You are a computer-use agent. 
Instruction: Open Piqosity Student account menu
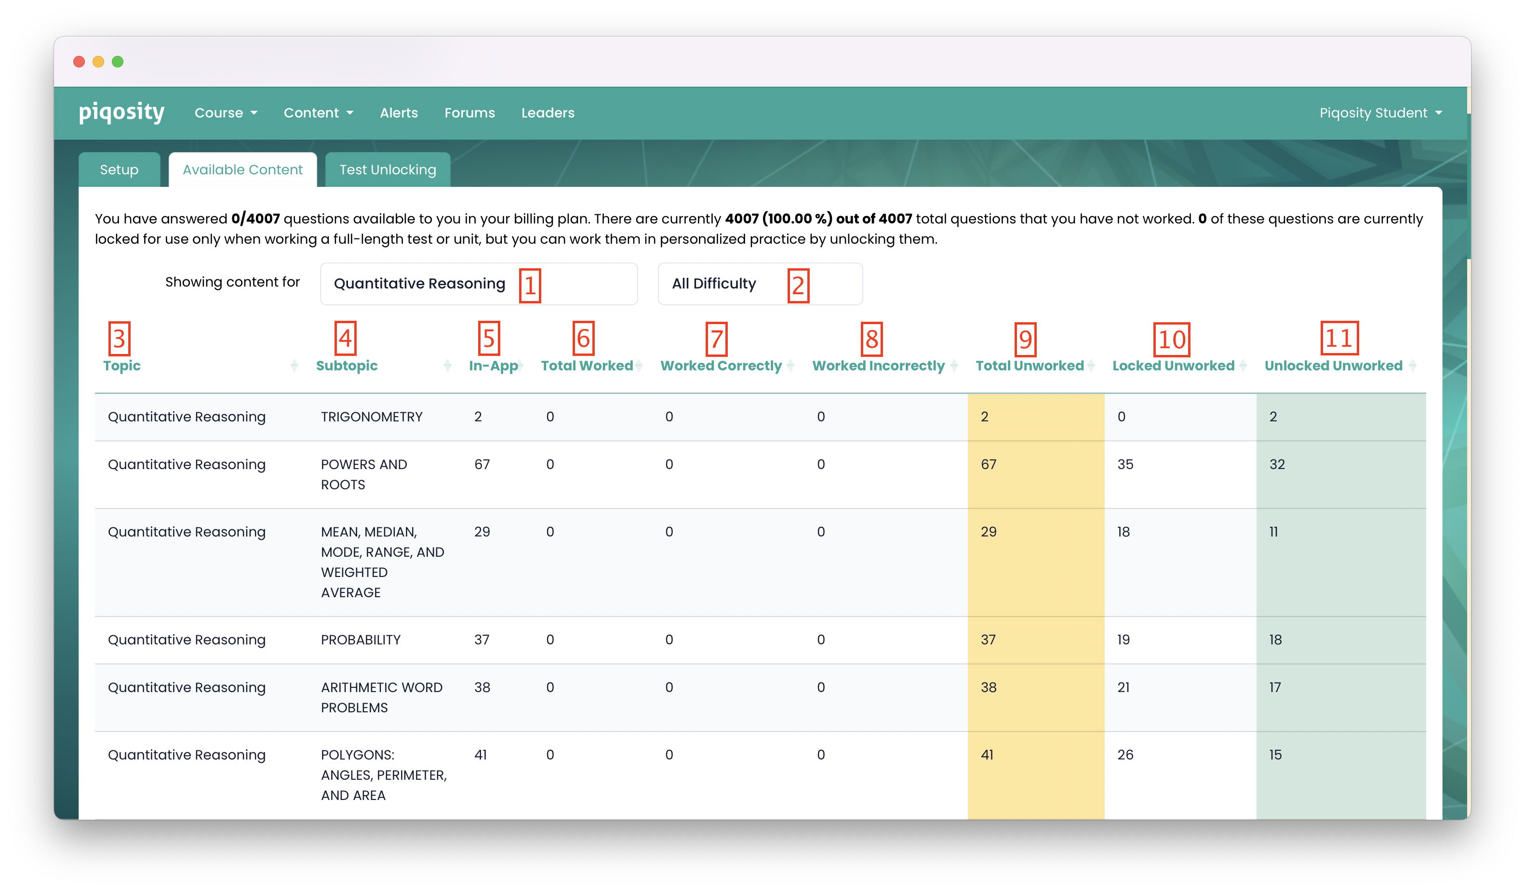coord(1380,113)
